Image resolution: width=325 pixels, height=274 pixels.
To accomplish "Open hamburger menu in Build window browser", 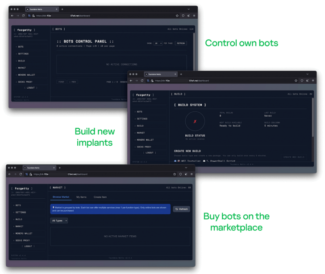I will pyautogui.click(x=313, y=81).
